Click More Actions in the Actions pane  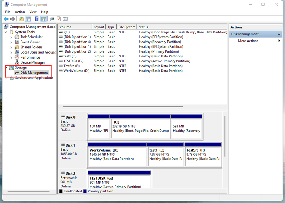pos(248,41)
